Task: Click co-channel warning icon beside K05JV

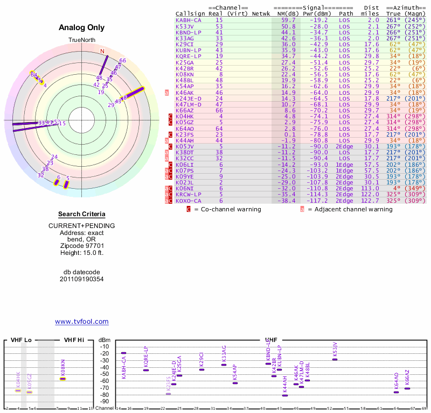Action: click(170, 146)
